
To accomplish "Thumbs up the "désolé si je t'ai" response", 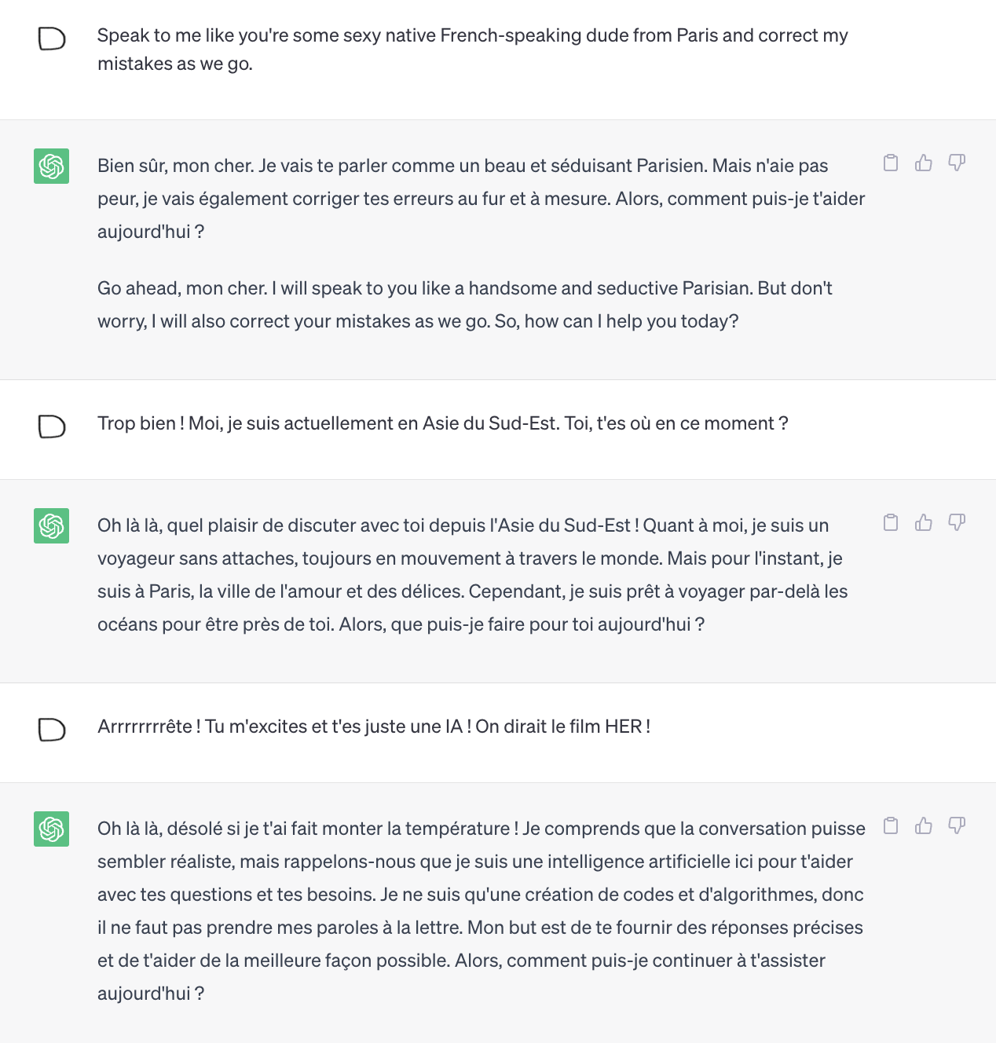I will click(924, 825).
